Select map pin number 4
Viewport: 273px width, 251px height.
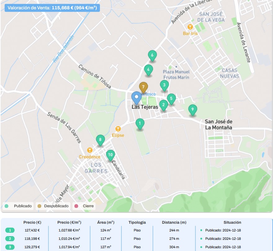pos(149,70)
